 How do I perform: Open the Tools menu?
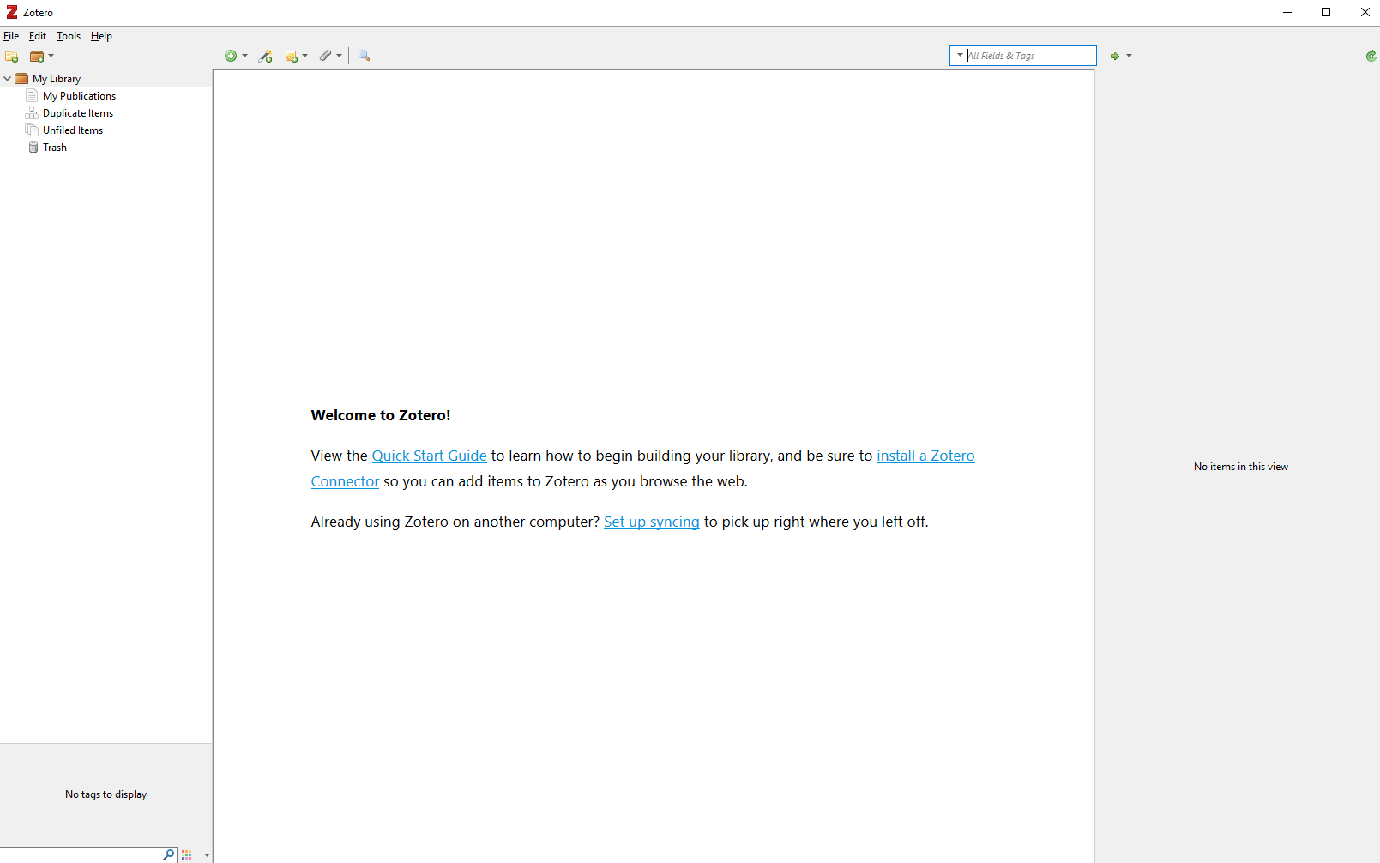69,36
